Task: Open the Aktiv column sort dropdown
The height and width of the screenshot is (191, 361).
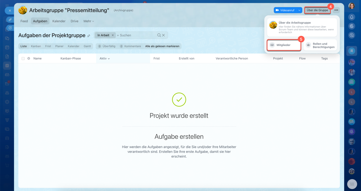Action: click(x=105, y=58)
